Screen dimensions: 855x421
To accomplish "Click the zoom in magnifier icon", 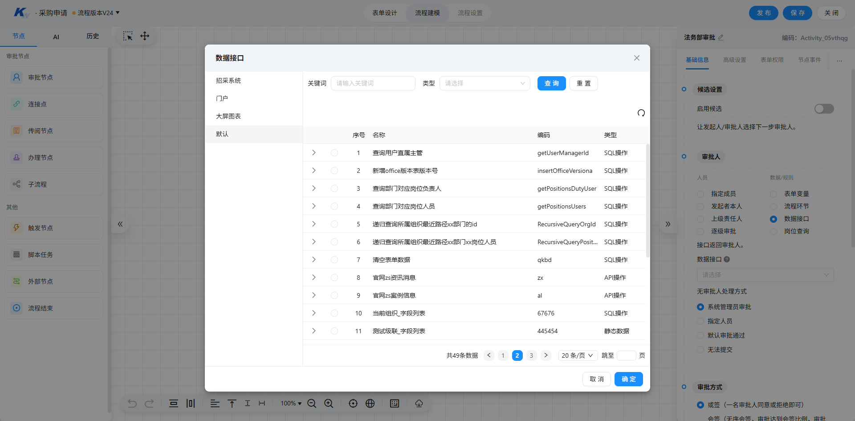I will click(x=329, y=403).
